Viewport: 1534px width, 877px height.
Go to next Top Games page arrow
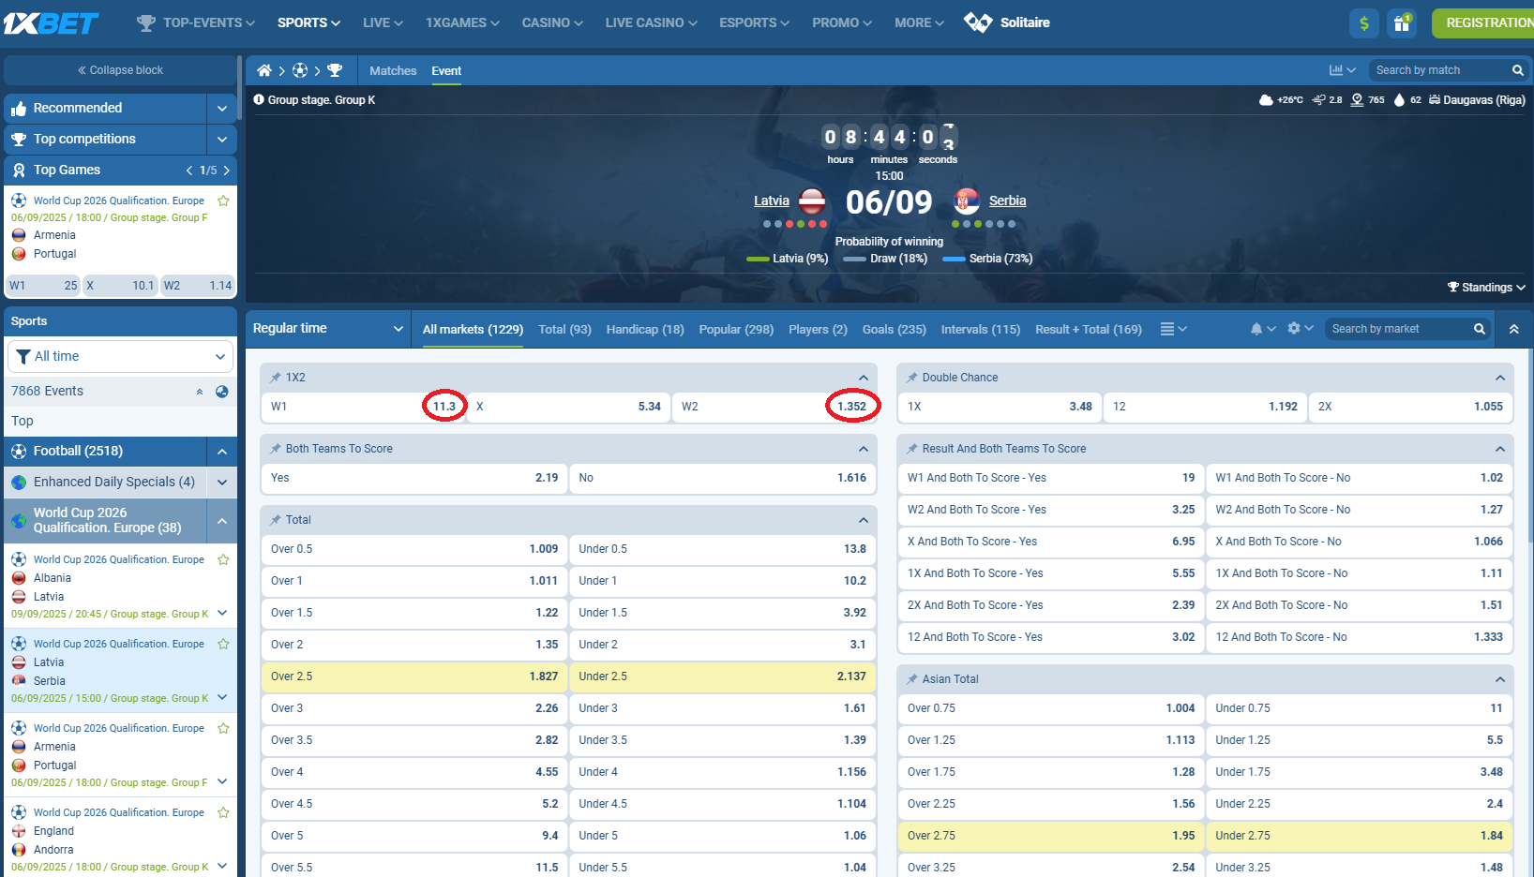pyautogui.click(x=226, y=171)
